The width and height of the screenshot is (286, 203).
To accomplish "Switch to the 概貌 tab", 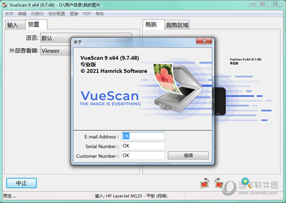I will [153, 24].
